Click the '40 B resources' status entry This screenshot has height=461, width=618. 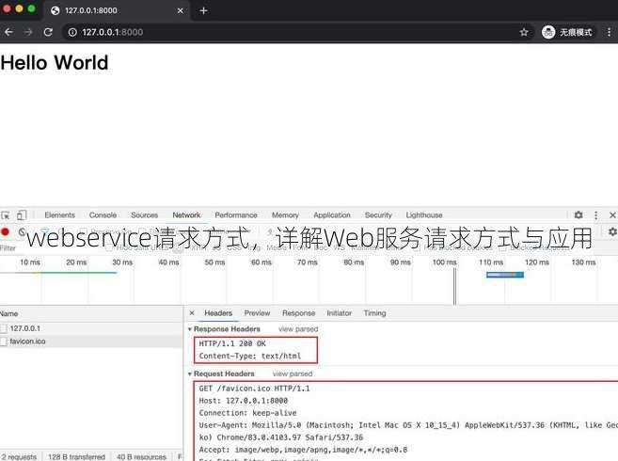141,456
